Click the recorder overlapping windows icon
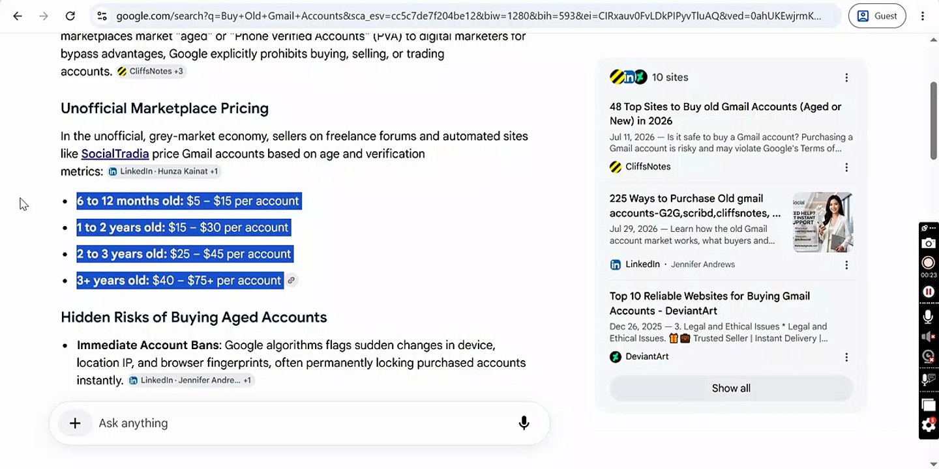This screenshot has width=939, height=469. tap(928, 405)
